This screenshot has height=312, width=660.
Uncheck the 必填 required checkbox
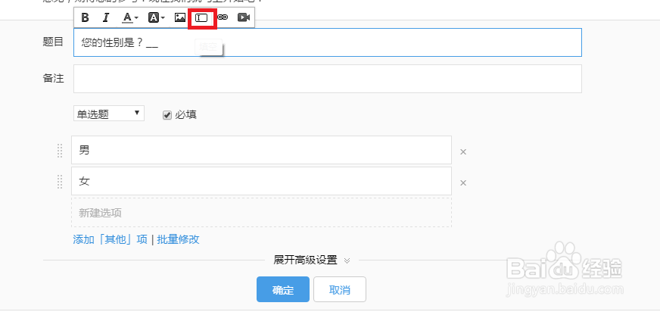click(167, 115)
